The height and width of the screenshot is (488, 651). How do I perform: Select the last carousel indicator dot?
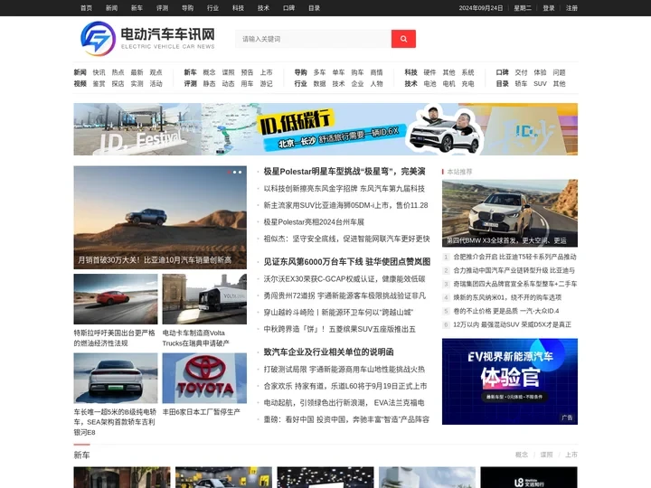click(240, 172)
